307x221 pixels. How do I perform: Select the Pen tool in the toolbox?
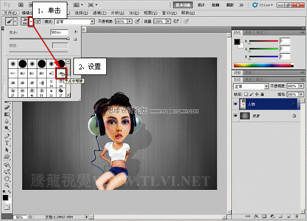pyautogui.click(x=7, y=136)
